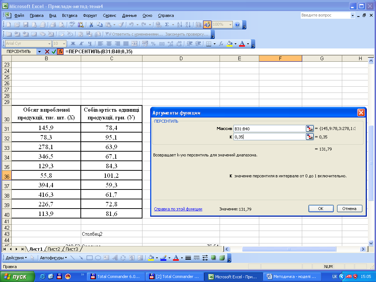This screenshot has height=282, width=376.
Task: Open the 100% zoom dropdown
Action: pyautogui.click(x=231, y=25)
